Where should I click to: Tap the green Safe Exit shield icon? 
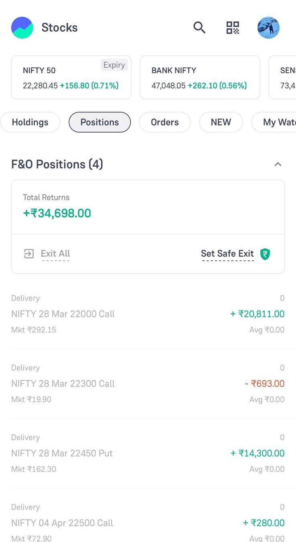coord(265,254)
